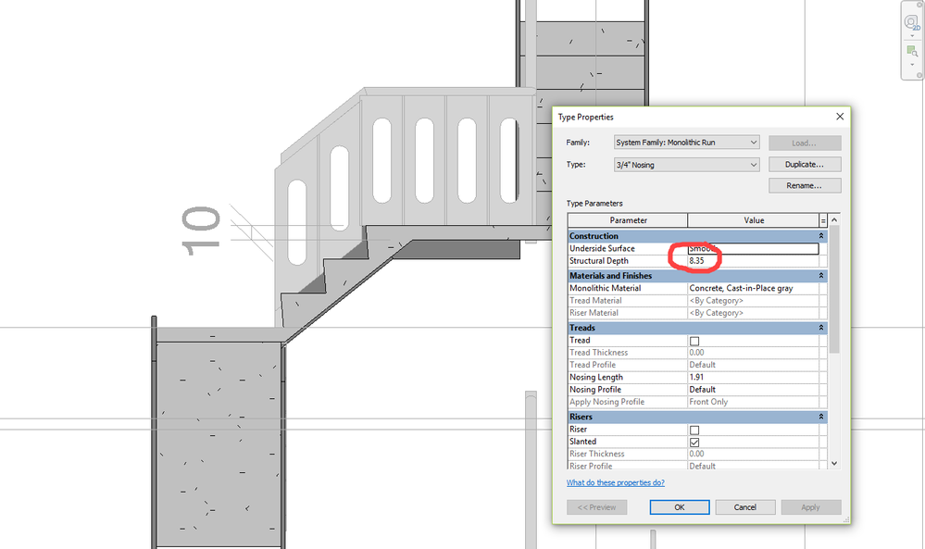This screenshot has width=925, height=549.
Task: Click the Rename button
Action: point(804,185)
